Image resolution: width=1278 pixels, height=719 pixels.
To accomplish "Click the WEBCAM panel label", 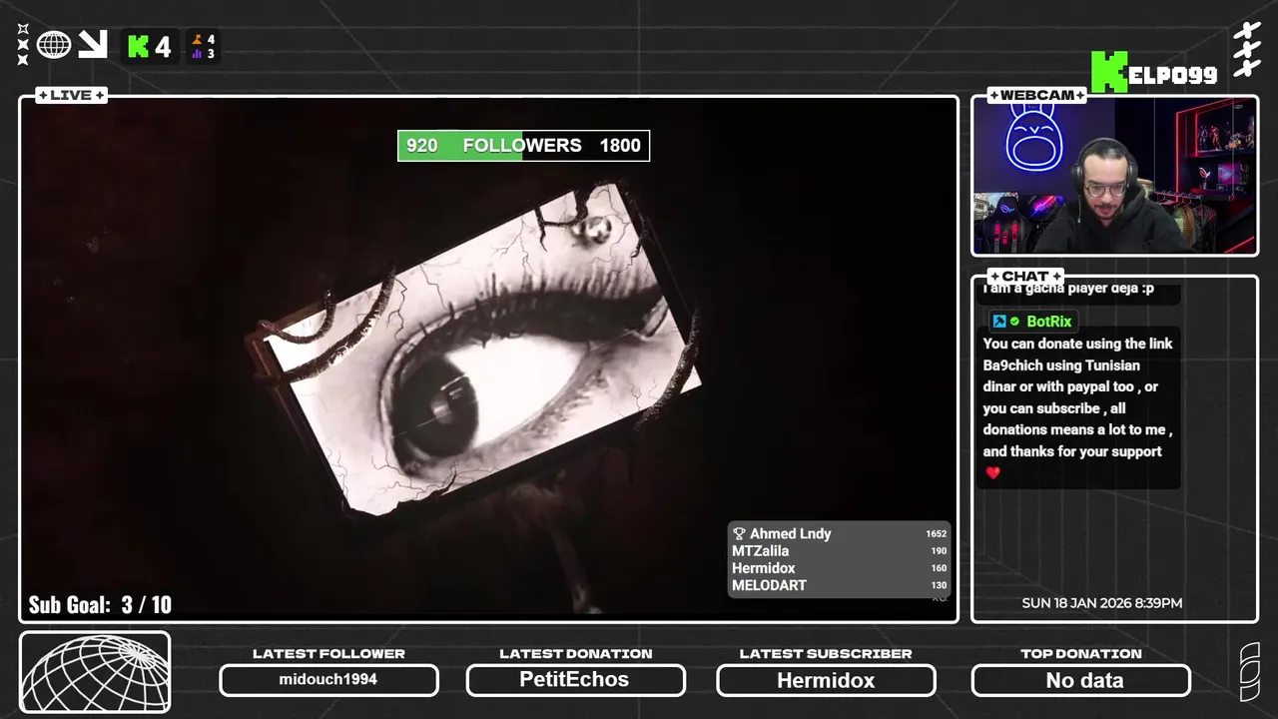I will click(x=1036, y=95).
